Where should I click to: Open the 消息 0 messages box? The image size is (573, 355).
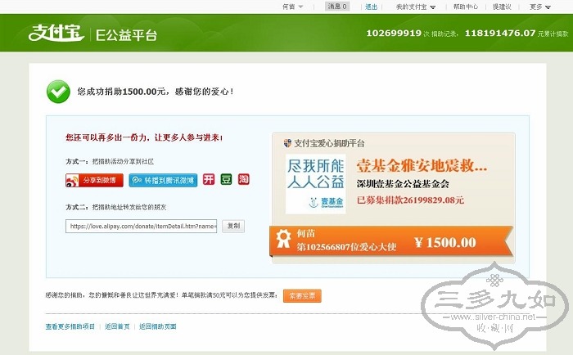pos(337,7)
